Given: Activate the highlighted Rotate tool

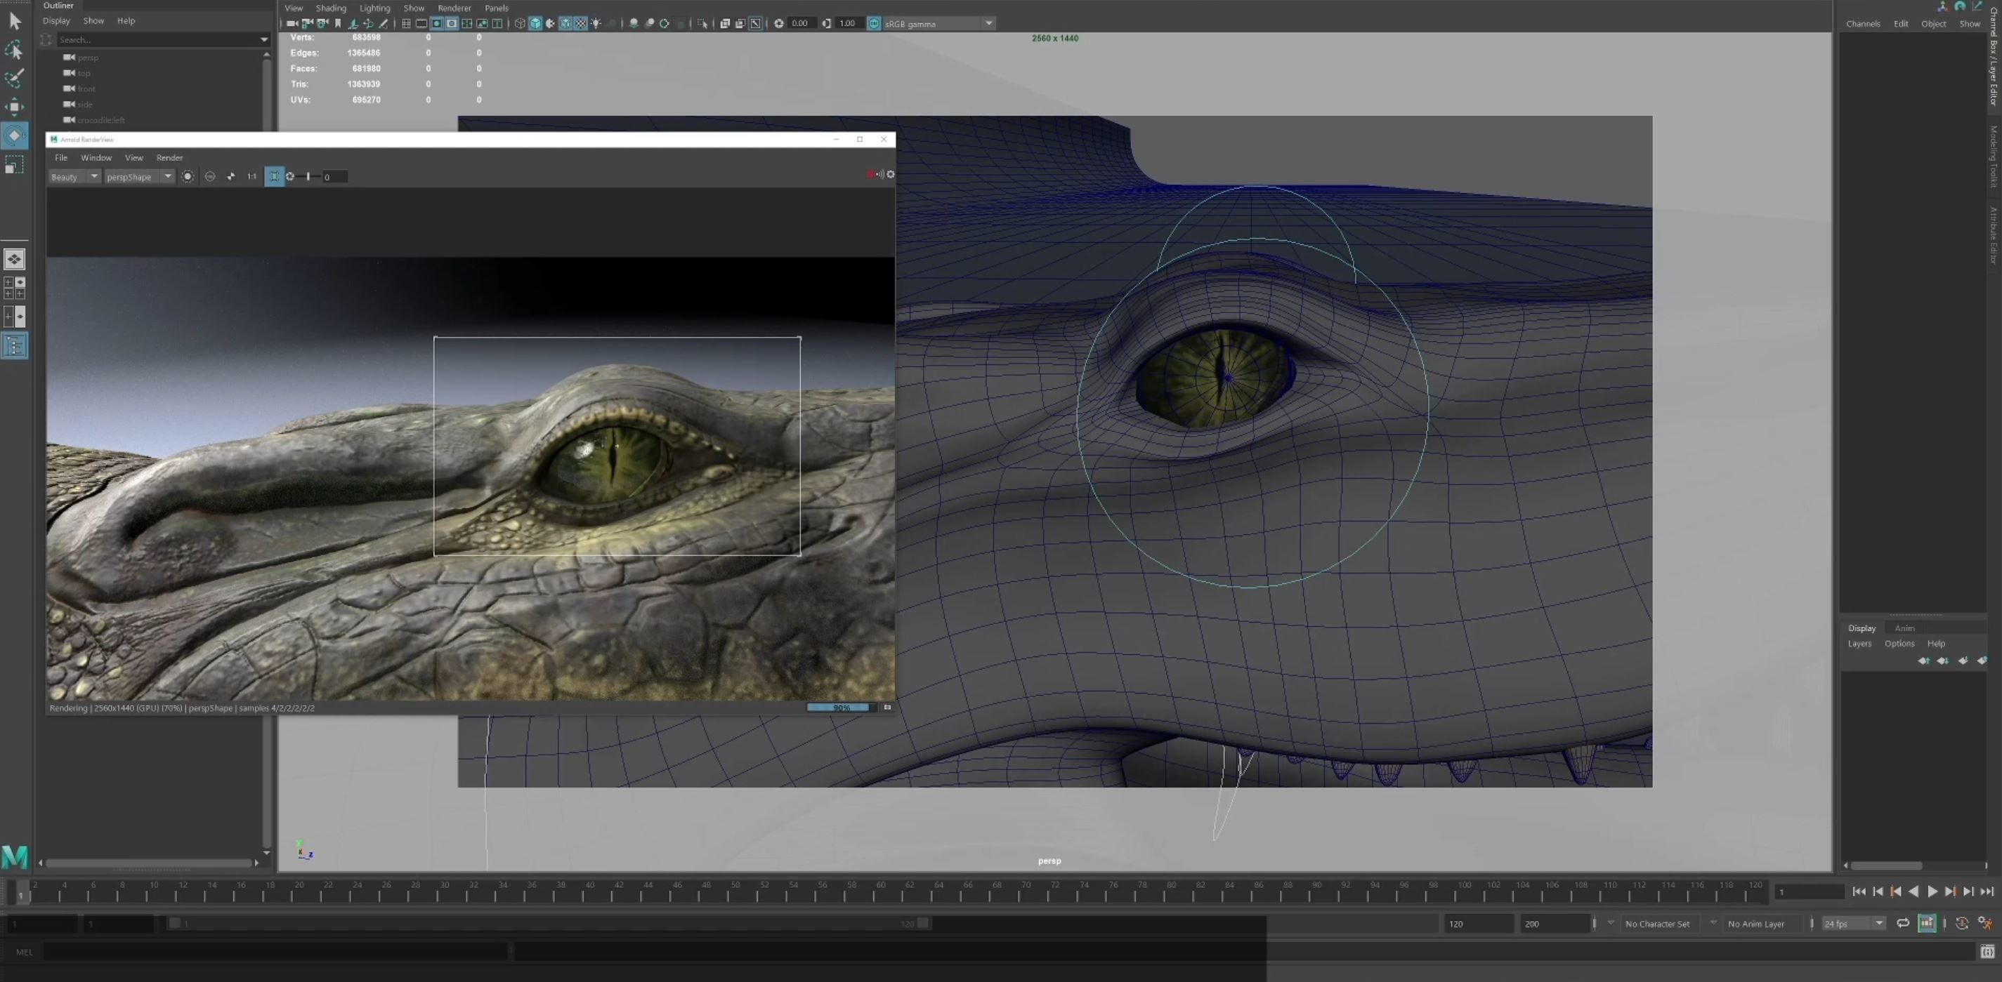Looking at the screenshot, I should pos(14,136).
